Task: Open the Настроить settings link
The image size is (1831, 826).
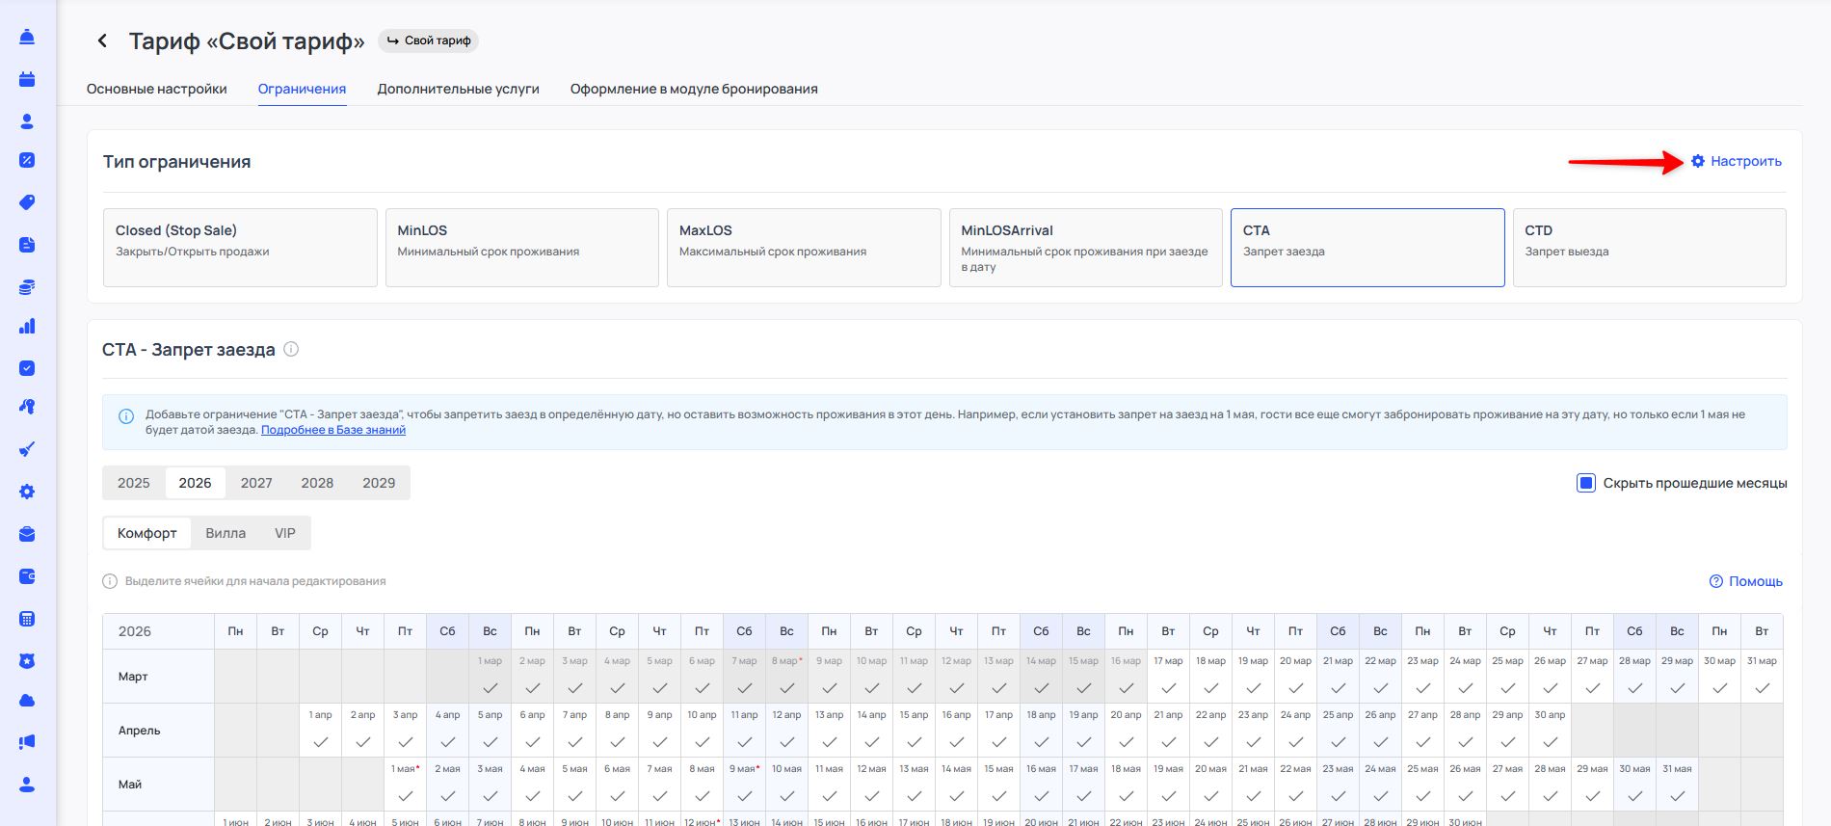Action: (x=1744, y=161)
